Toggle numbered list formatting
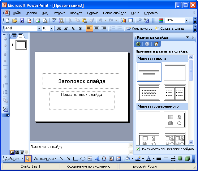 click(x=113, y=28)
